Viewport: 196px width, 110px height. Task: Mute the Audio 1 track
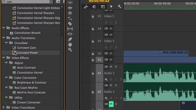point(111,67)
